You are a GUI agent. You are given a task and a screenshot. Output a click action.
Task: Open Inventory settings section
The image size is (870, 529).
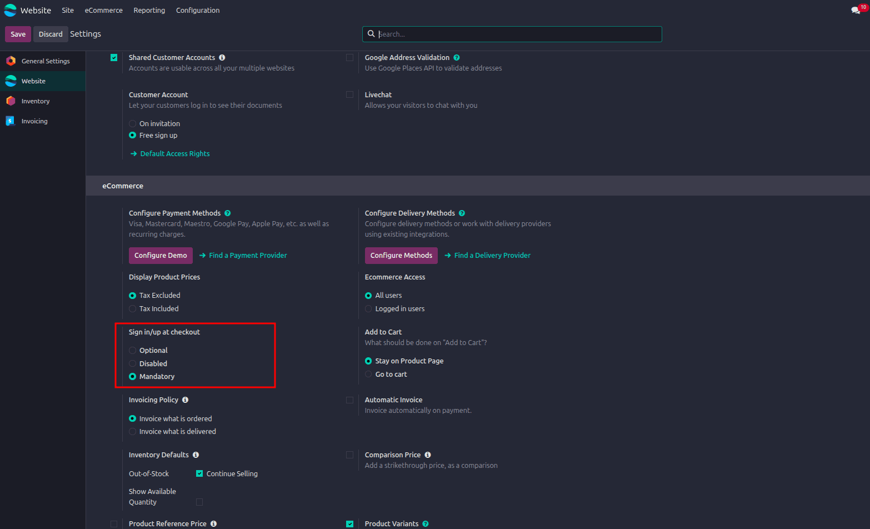coord(43,101)
